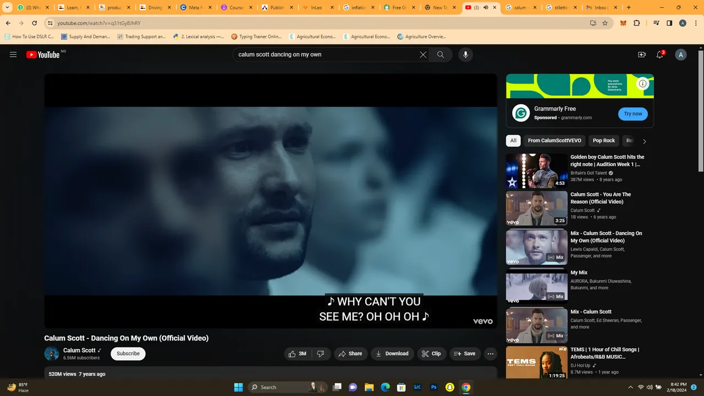Click the Chrome address bar URL

pos(99,23)
